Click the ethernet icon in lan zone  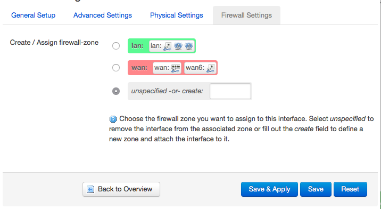167,46
